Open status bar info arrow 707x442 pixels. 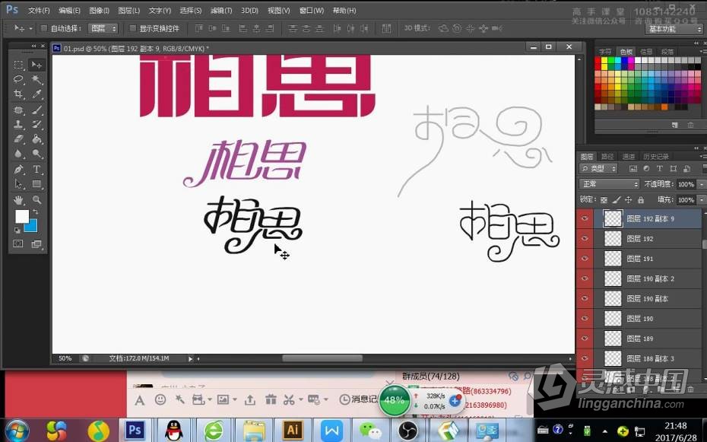[190, 358]
